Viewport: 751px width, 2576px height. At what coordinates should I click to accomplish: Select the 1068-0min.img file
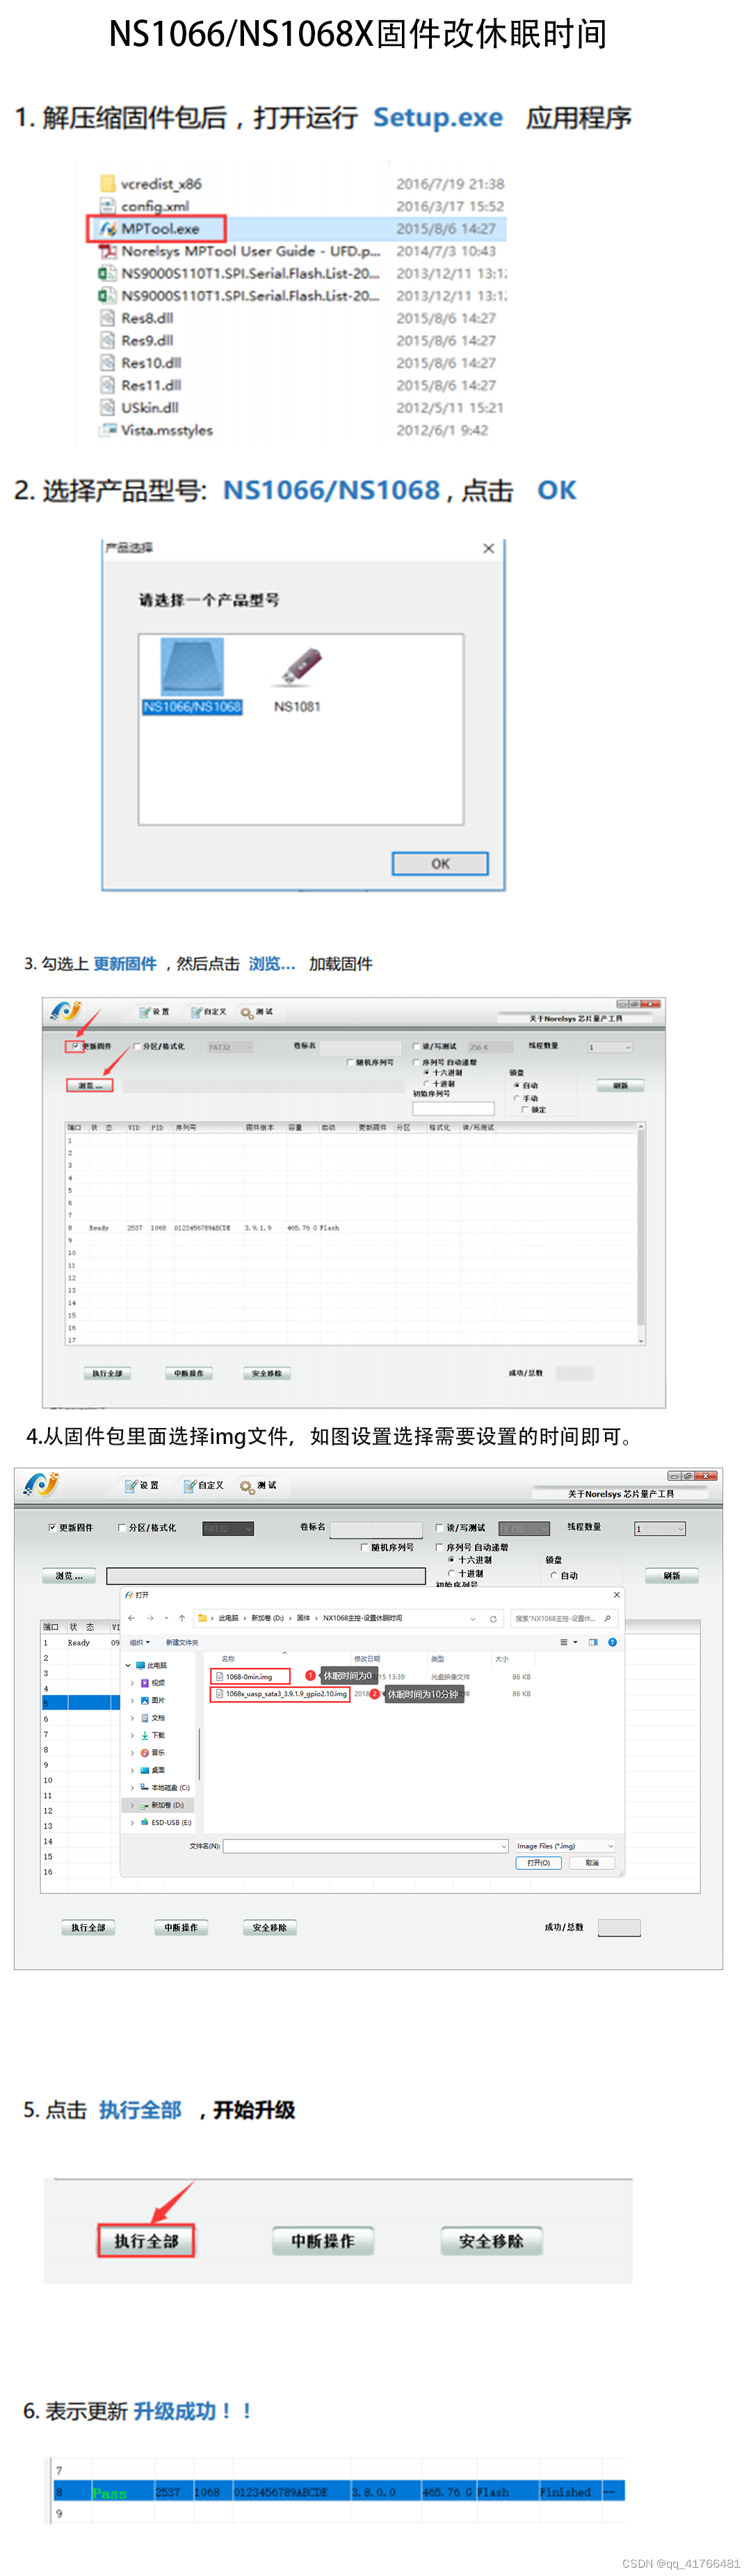250,1676
